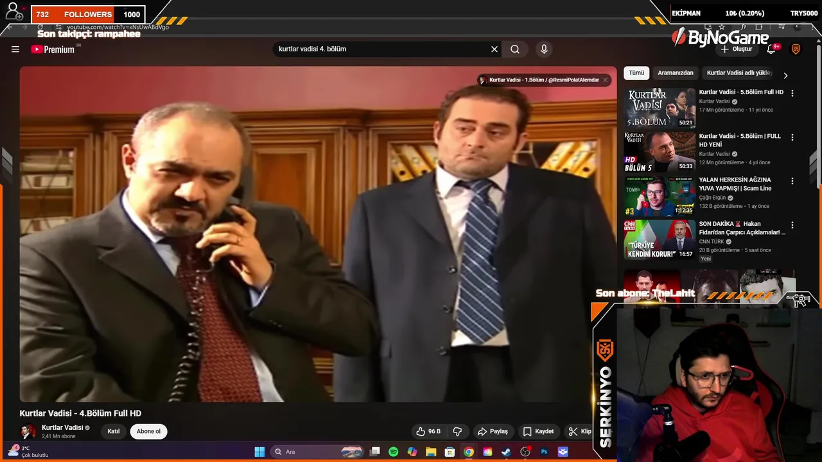
Task: Open options for '5.Bölüm | FULL HD YENİ'
Action: click(x=792, y=137)
